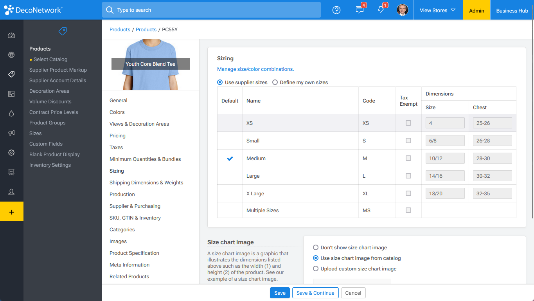Select the Define my own sizes option
Image resolution: width=534 pixels, height=301 pixels.
(x=275, y=82)
